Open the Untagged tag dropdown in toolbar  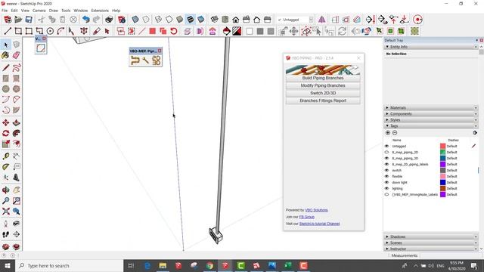[311, 20]
